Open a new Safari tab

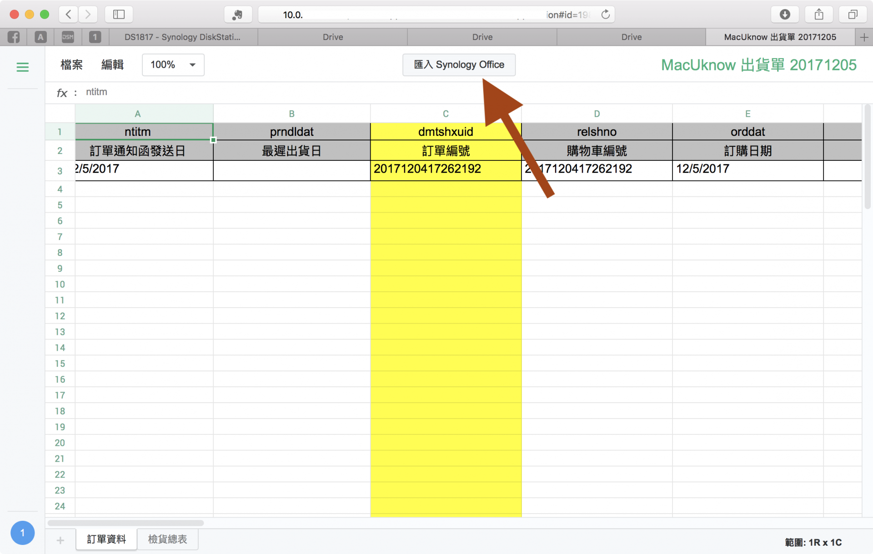pos(864,37)
